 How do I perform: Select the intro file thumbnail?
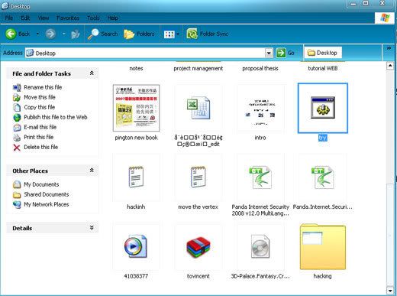pos(260,109)
